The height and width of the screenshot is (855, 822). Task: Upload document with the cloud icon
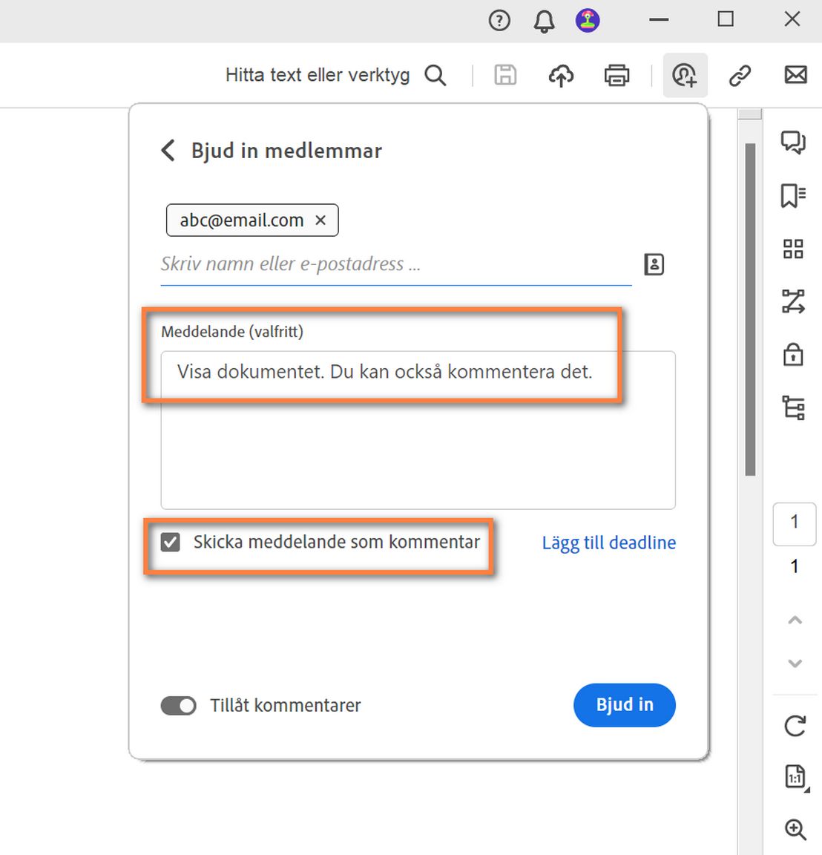pyautogui.click(x=561, y=75)
